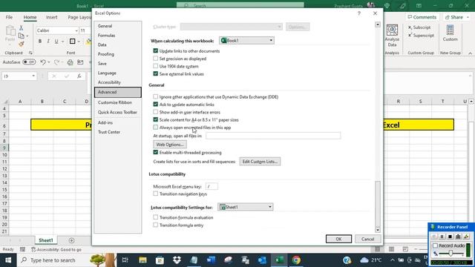
Task: Open the Insert ribbon tab
Action: [51, 17]
